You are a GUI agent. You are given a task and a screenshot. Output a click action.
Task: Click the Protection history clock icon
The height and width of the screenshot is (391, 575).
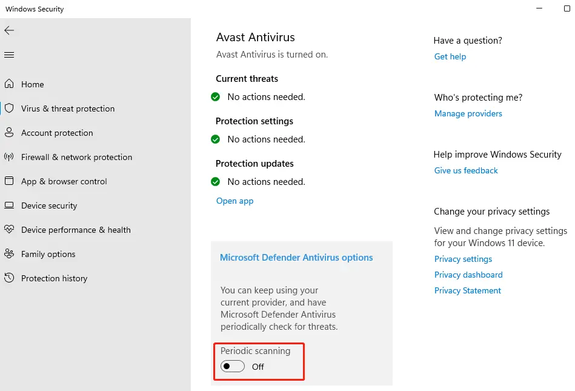tap(9, 278)
